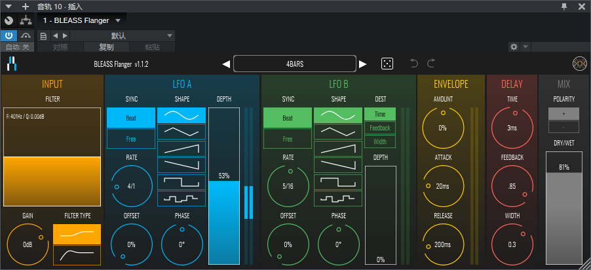This screenshot has width=591, height=270.
Task: Click the 复制 copy button
Action: point(106,47)
